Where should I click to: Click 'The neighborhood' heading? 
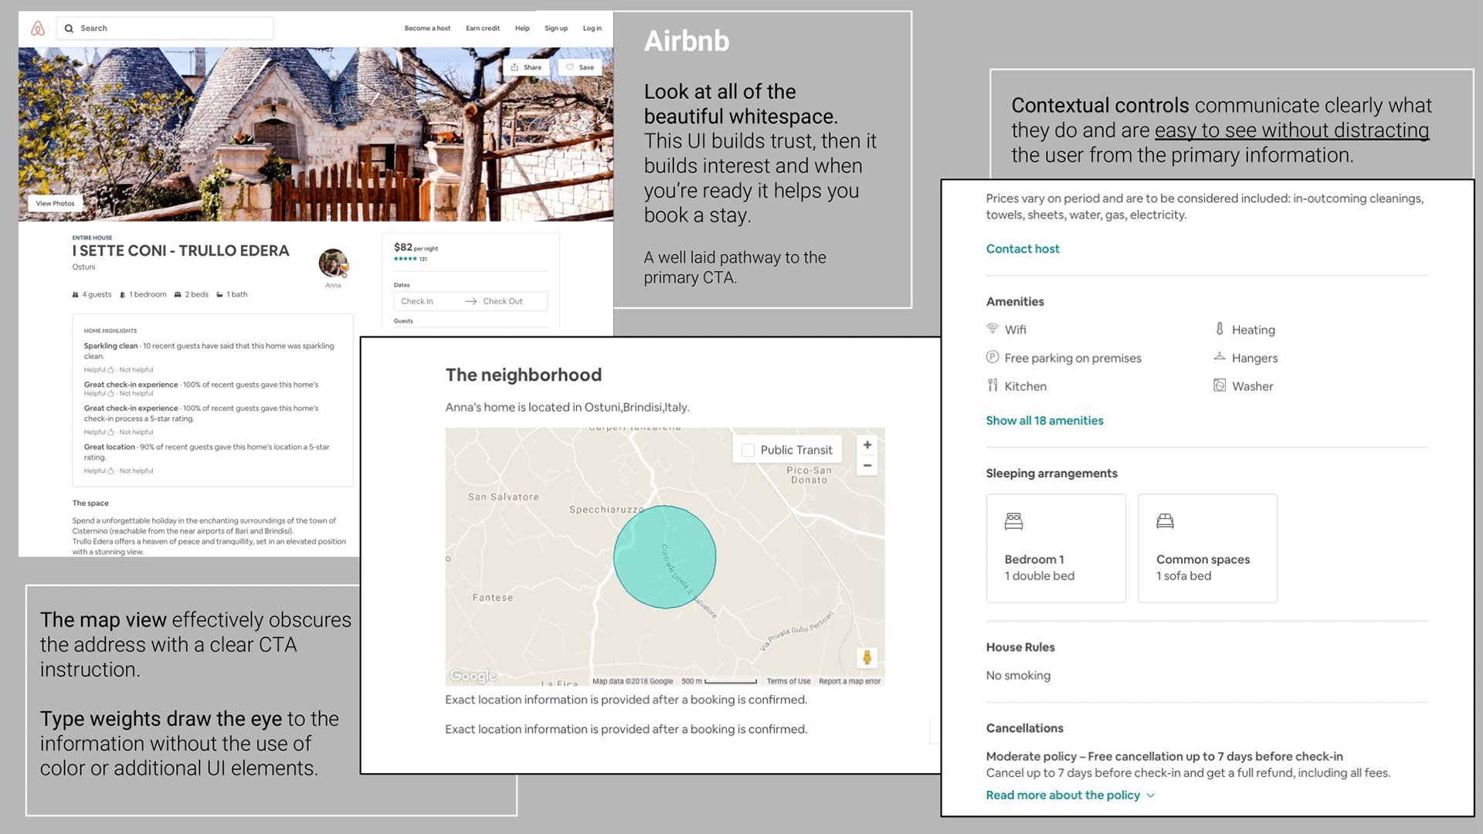coord(523,375)
